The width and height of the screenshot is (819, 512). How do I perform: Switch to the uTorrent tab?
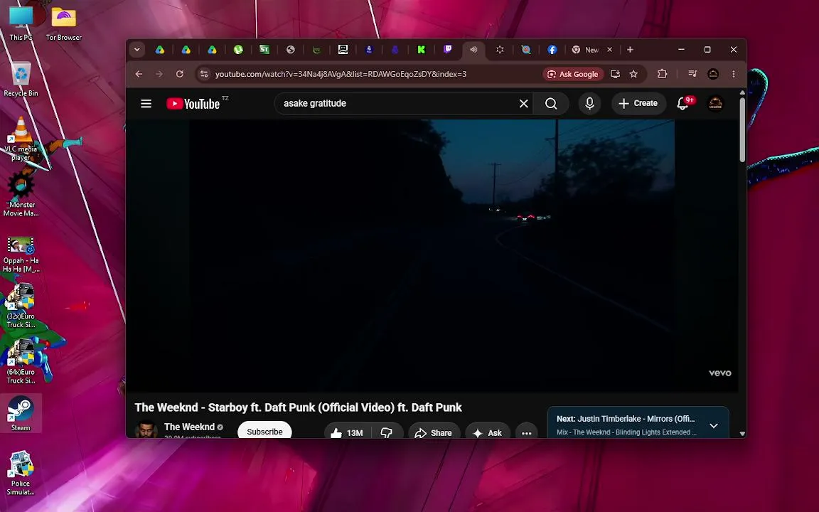click(x=238, y=50)
